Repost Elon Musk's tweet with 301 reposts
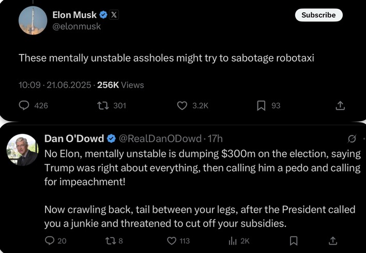 click(102, 106)
